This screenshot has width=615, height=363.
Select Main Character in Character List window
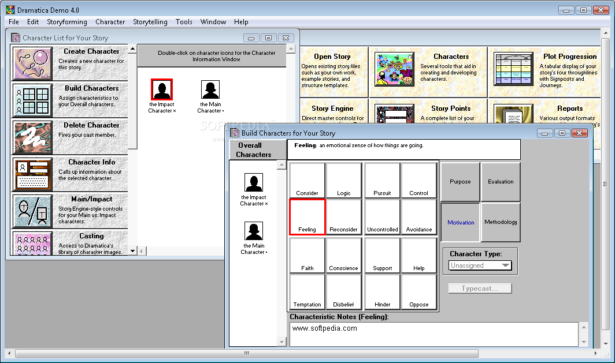(x=210, y=89)
